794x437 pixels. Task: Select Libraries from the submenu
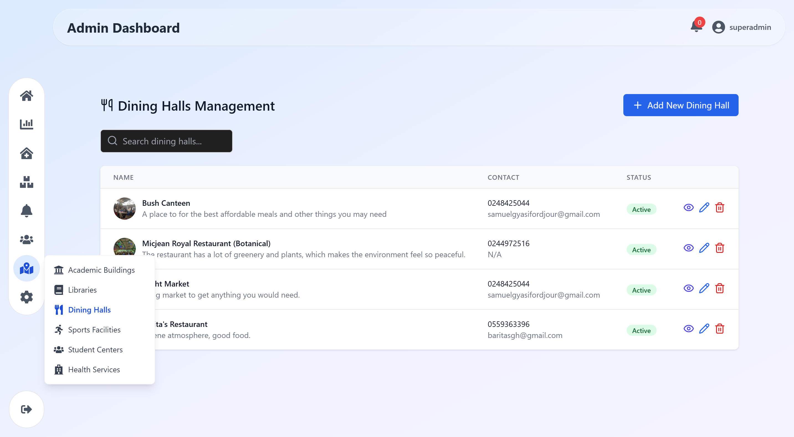click(82, 290)
